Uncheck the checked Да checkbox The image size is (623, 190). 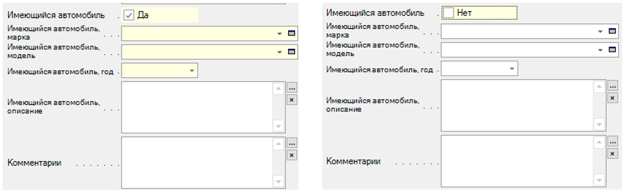pos(129,15)
